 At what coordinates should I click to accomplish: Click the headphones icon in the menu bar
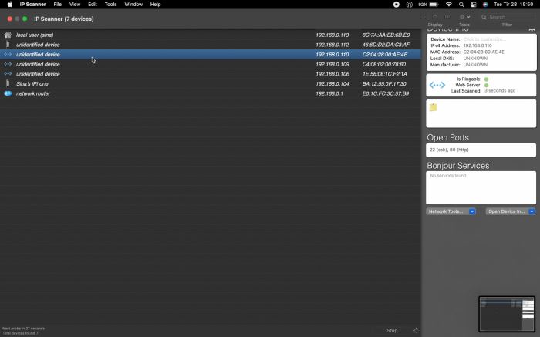pyautogui.click(x=409, y=5)
